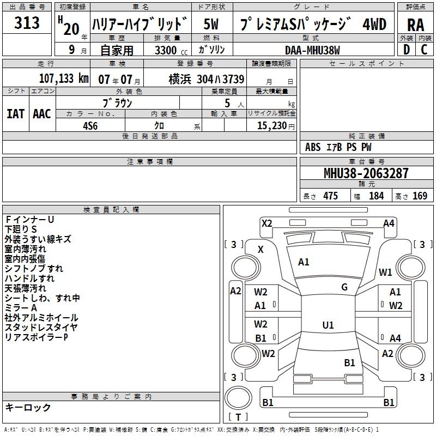Click the リアスポイラーP inspector note
Viewport: 436px width, 436px height.
37,337
